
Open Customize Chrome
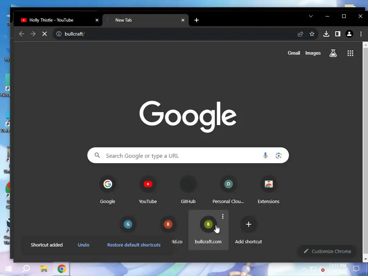[x=327, y=251]
